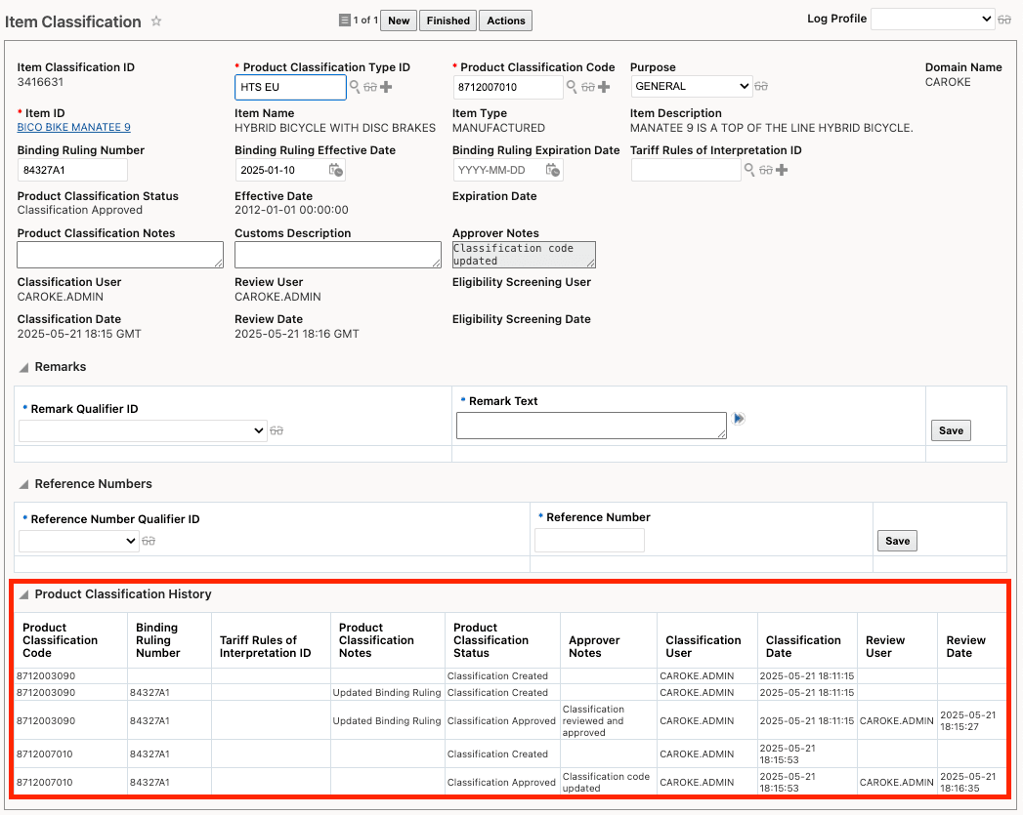This screenshot has height=815, width=1023.
Task: Click the blue arrow icon next to Remark Text
Action: coord(739,419)
